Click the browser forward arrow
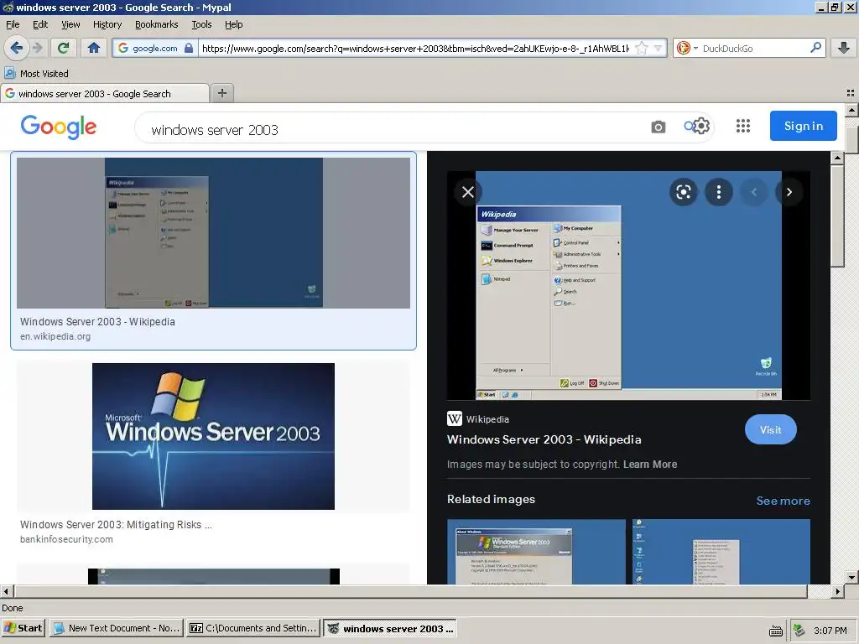Screen dimensions: 859x644 click(37, 48)
